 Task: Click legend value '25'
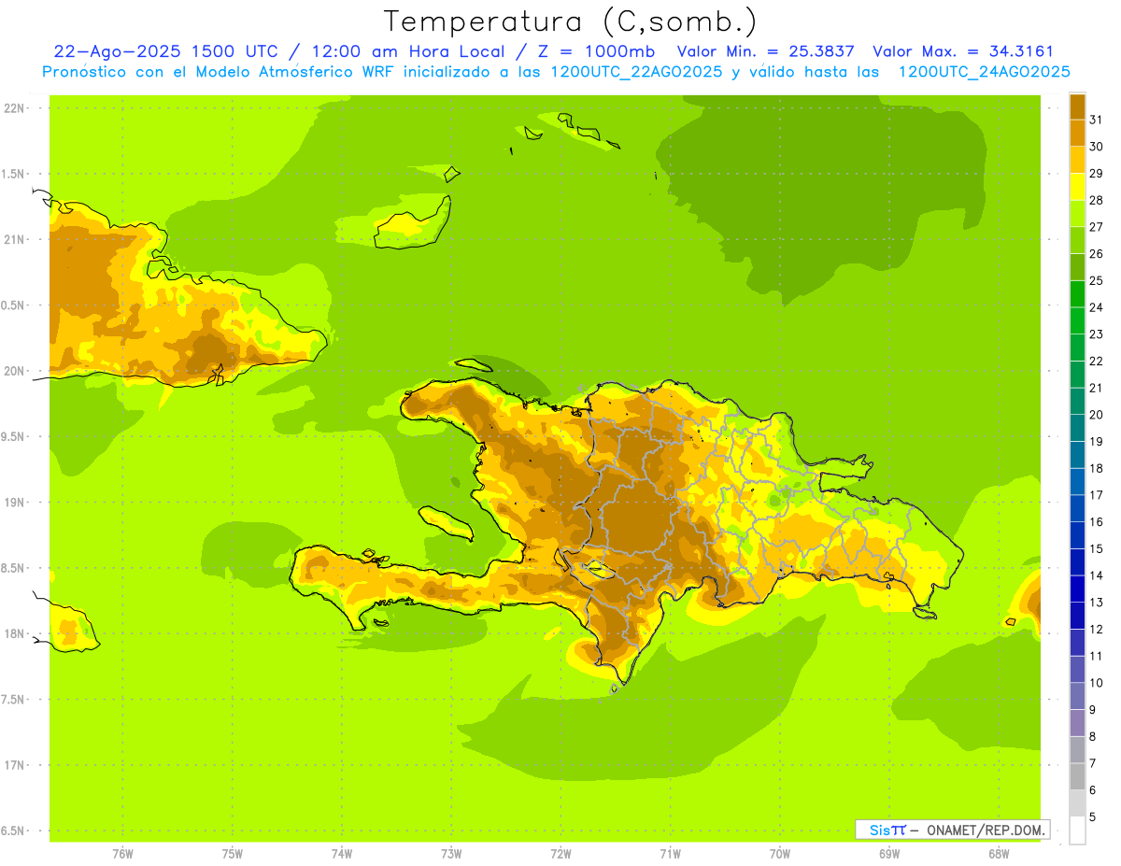pyautogui.click(x=1097, y=280)
